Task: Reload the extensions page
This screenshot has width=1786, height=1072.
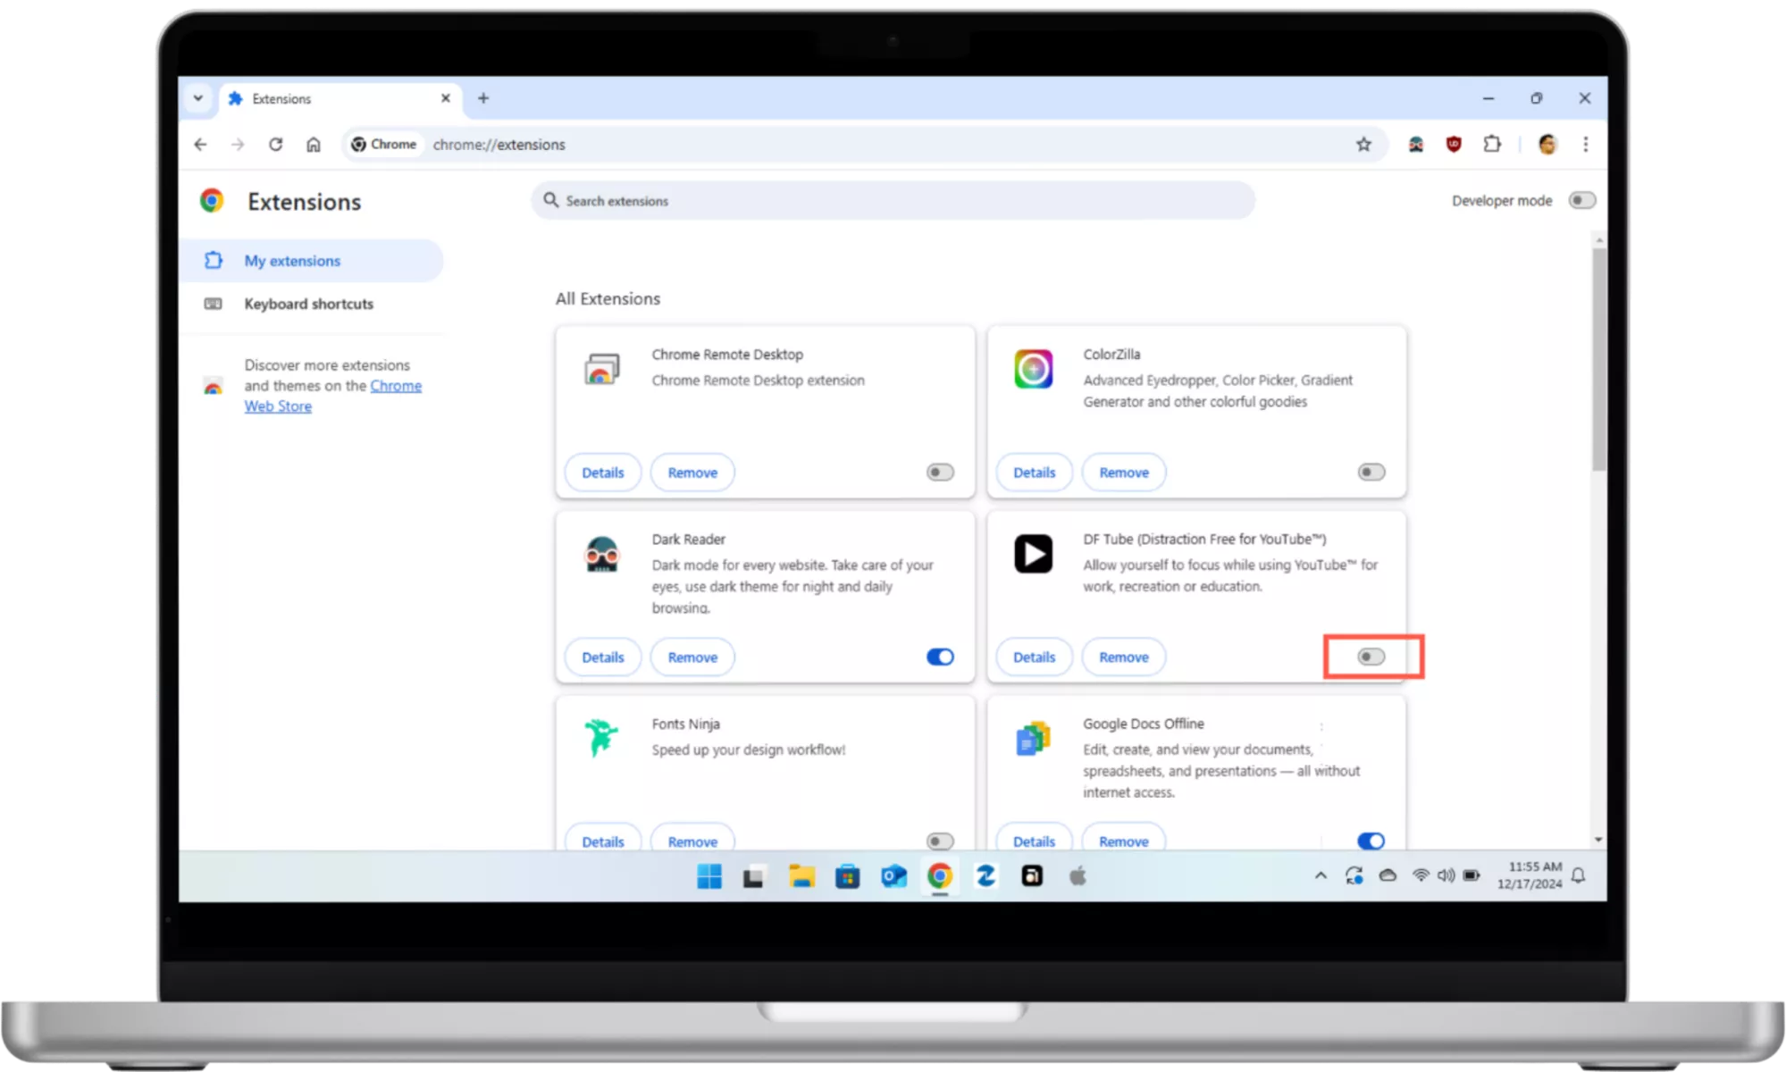Action: [275, 145]
